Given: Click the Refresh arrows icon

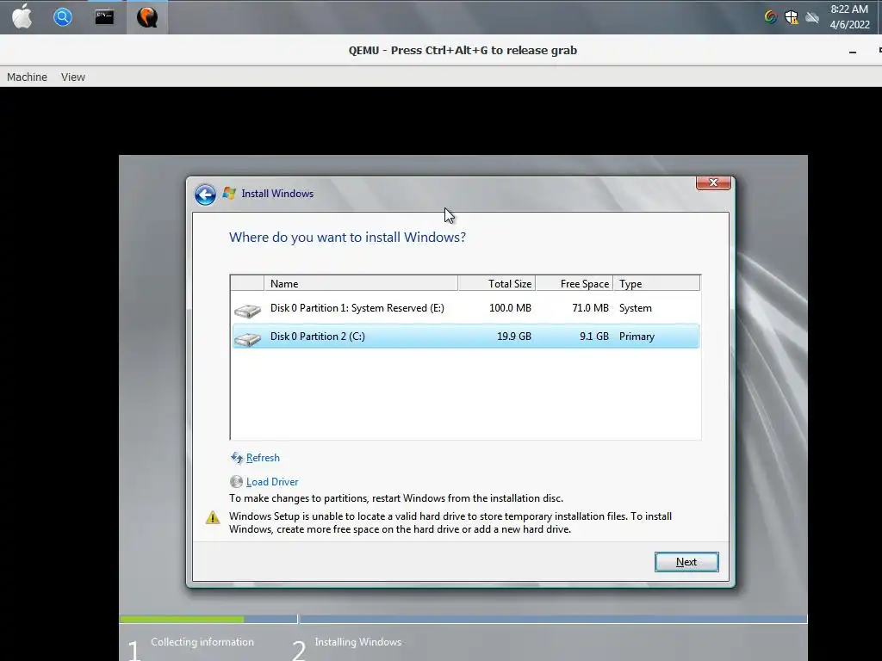Looking at the screenshot, I should pyautogui.click(x=237, y=458).
